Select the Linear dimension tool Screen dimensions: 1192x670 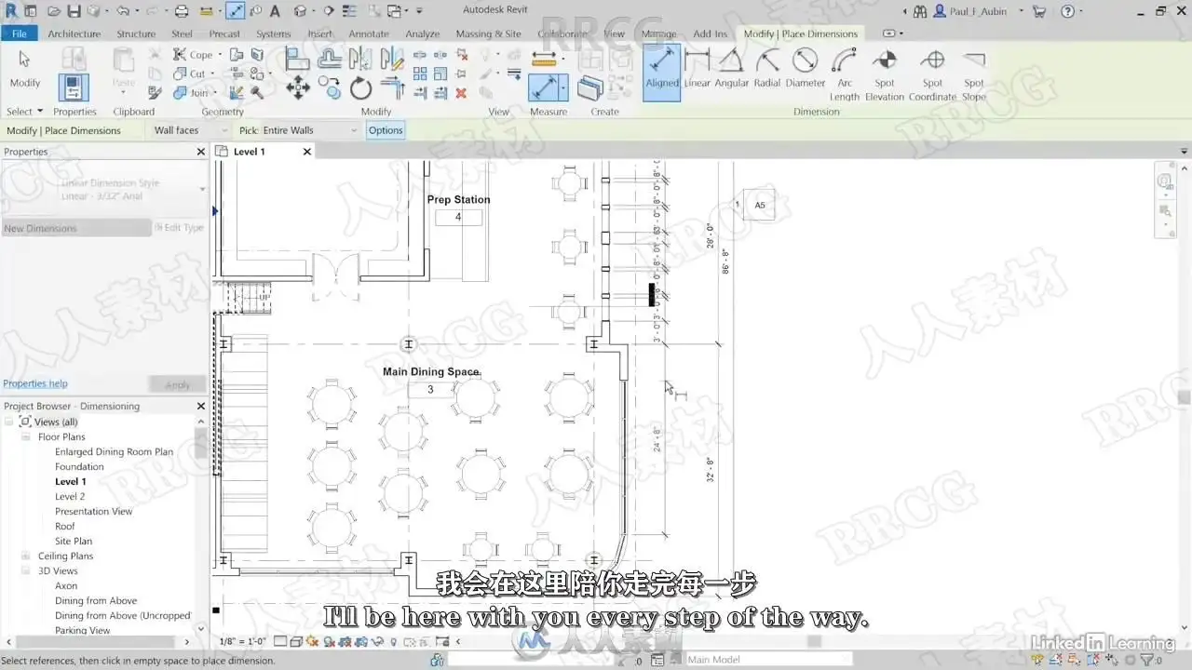pyautogui.click(x=697, y=69)
